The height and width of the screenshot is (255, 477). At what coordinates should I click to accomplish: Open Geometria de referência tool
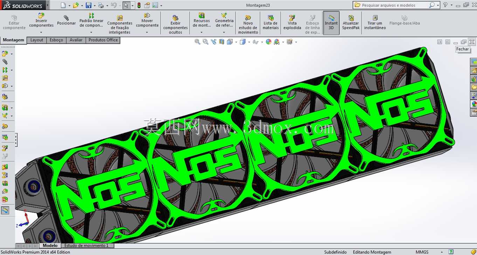pyautogui.click(x=224, y=20)
